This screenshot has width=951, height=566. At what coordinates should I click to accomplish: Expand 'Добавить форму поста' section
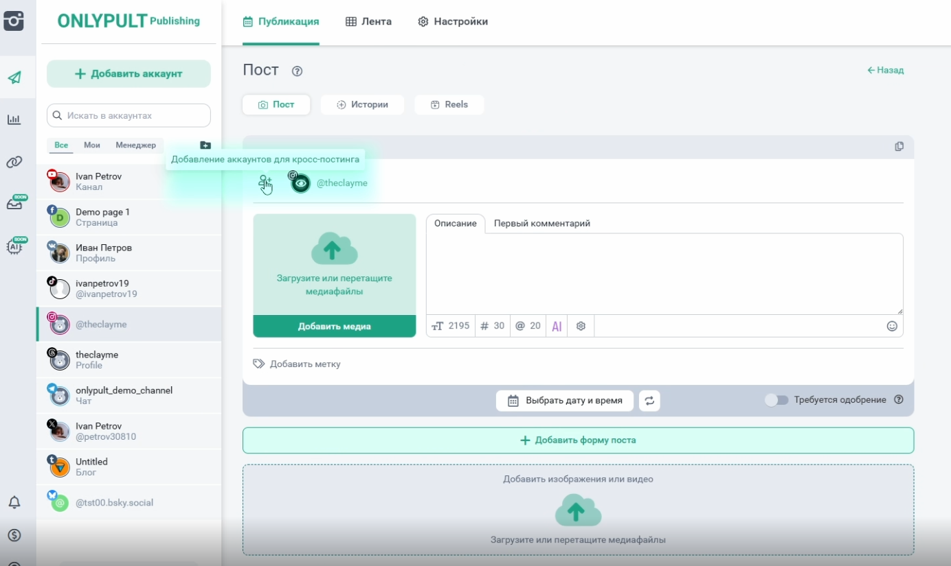coord(578,440)
